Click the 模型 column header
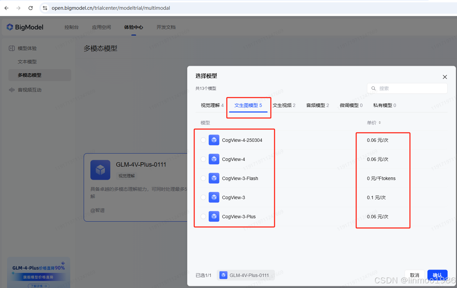 (x=205, y=123)
